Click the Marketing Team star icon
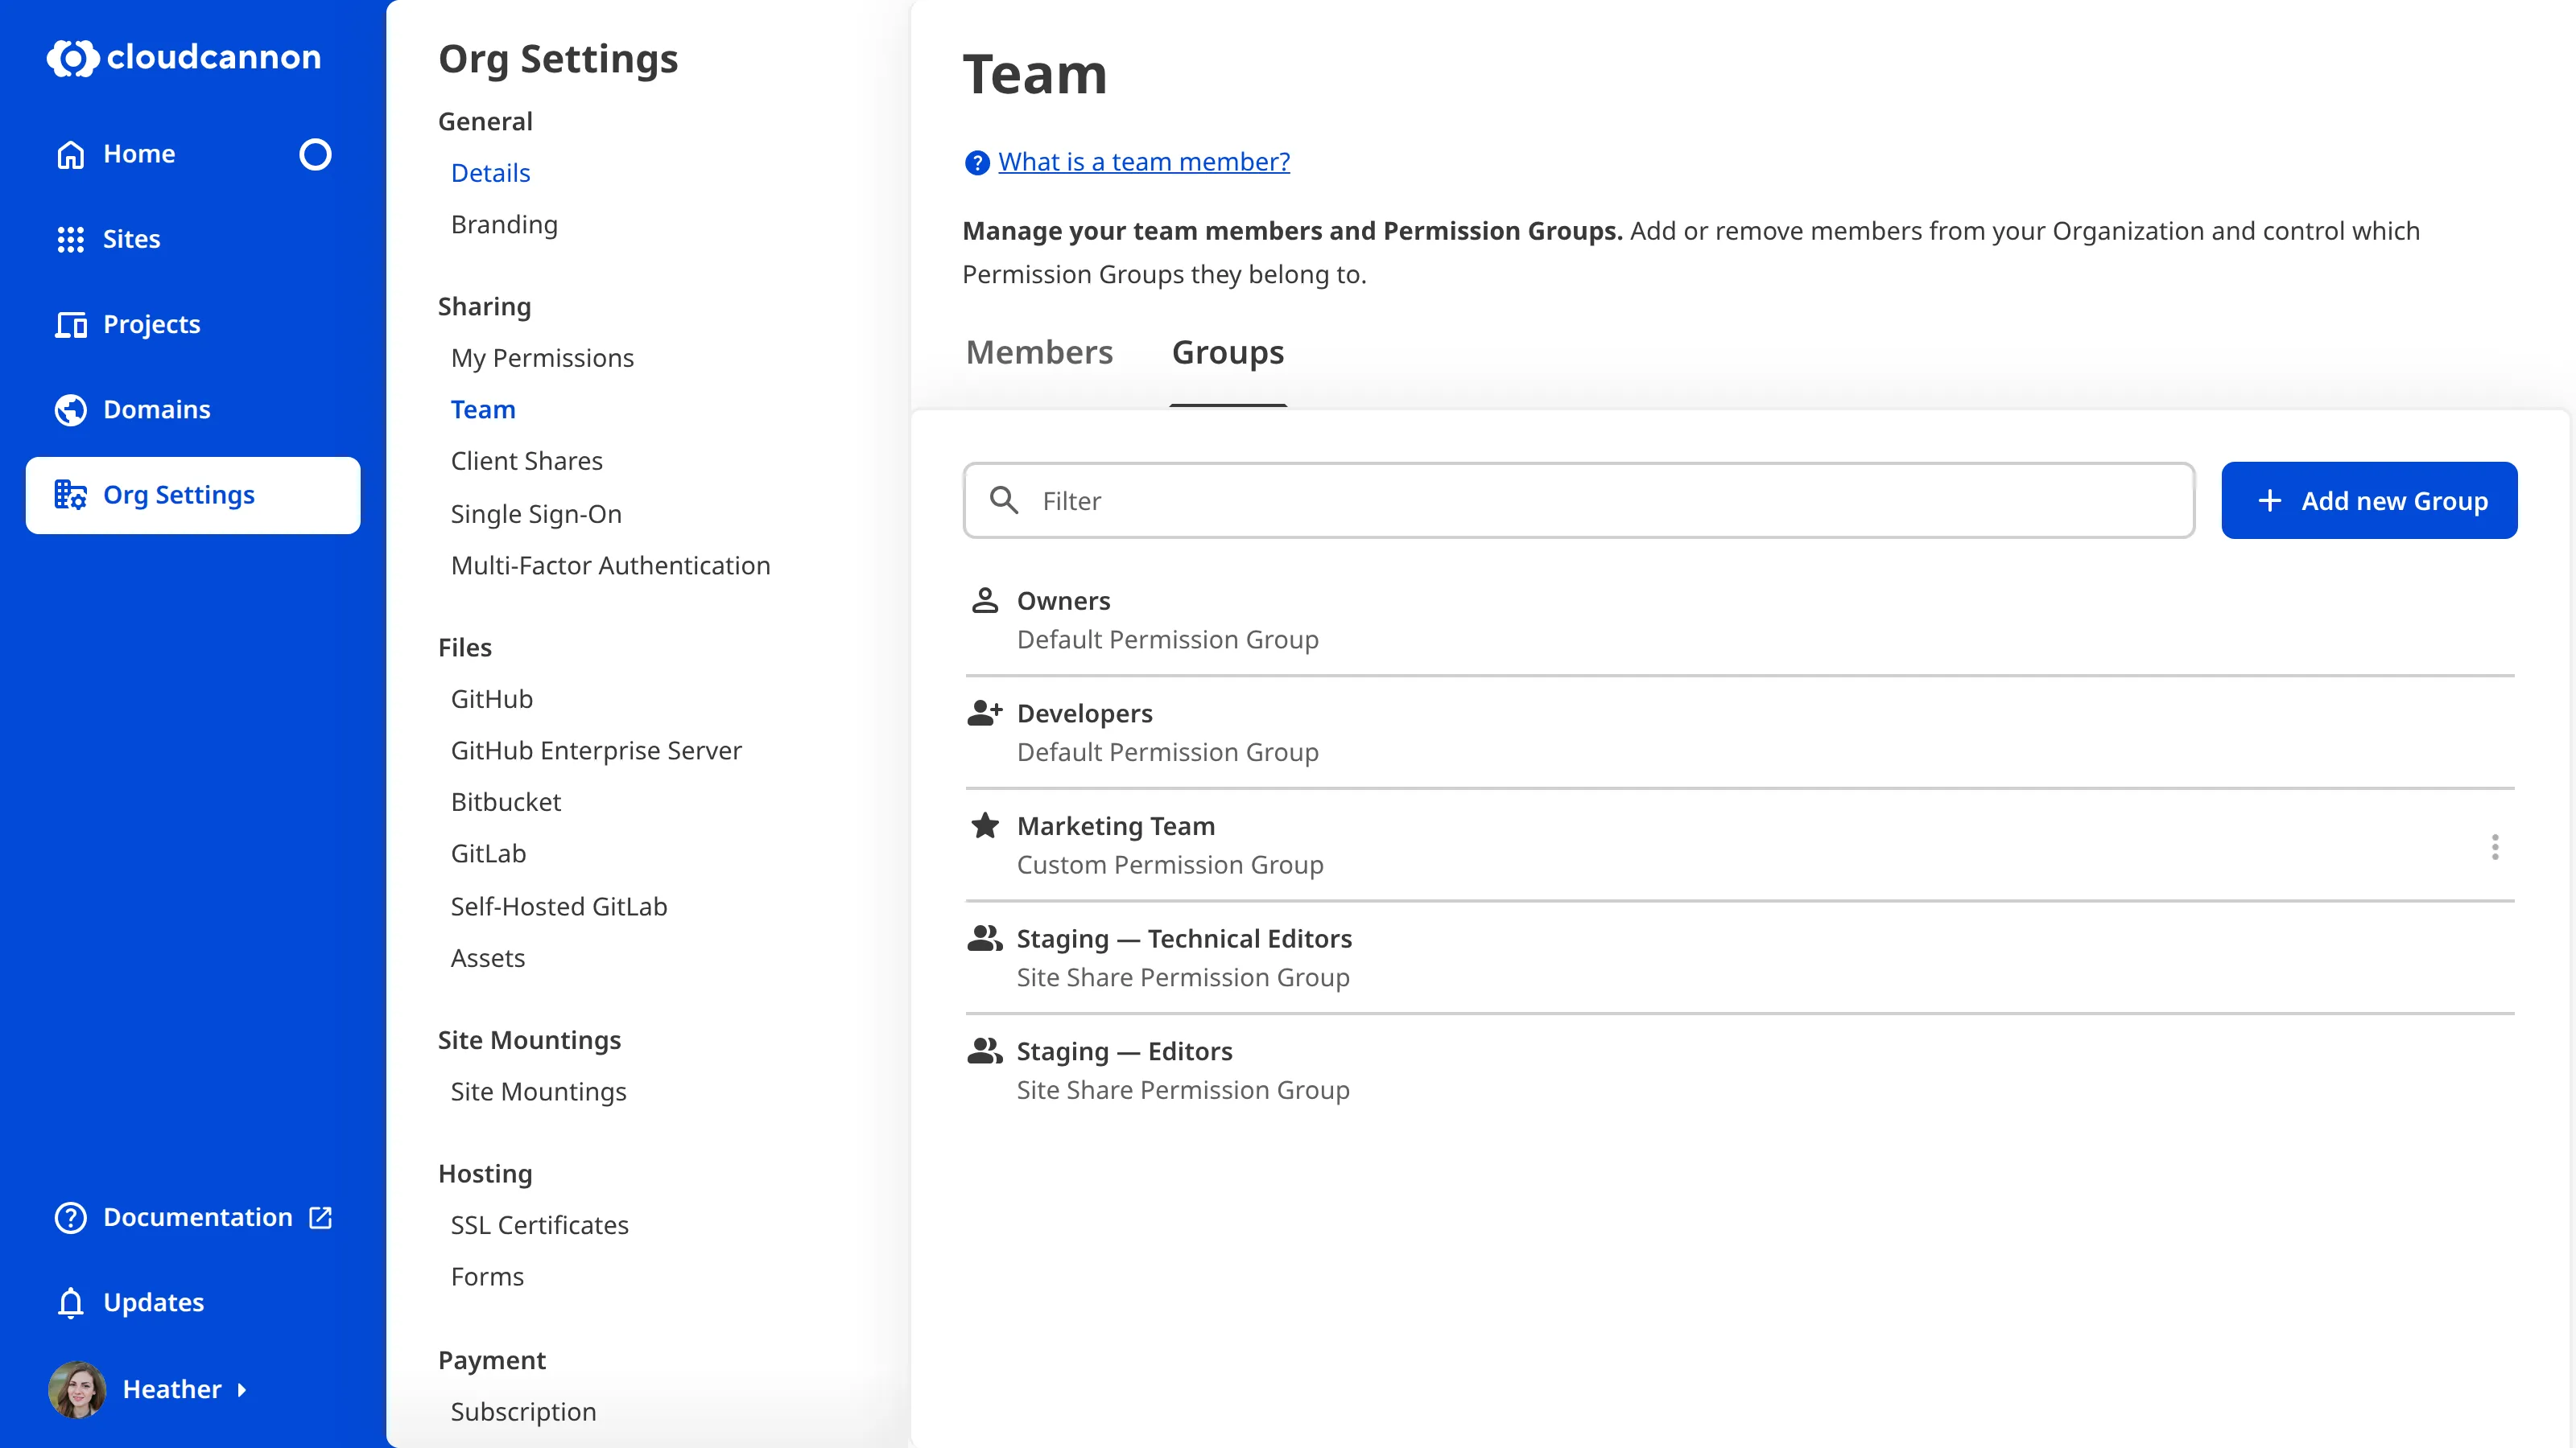Screen dimensions: 2576x1448 coord(985,825)
